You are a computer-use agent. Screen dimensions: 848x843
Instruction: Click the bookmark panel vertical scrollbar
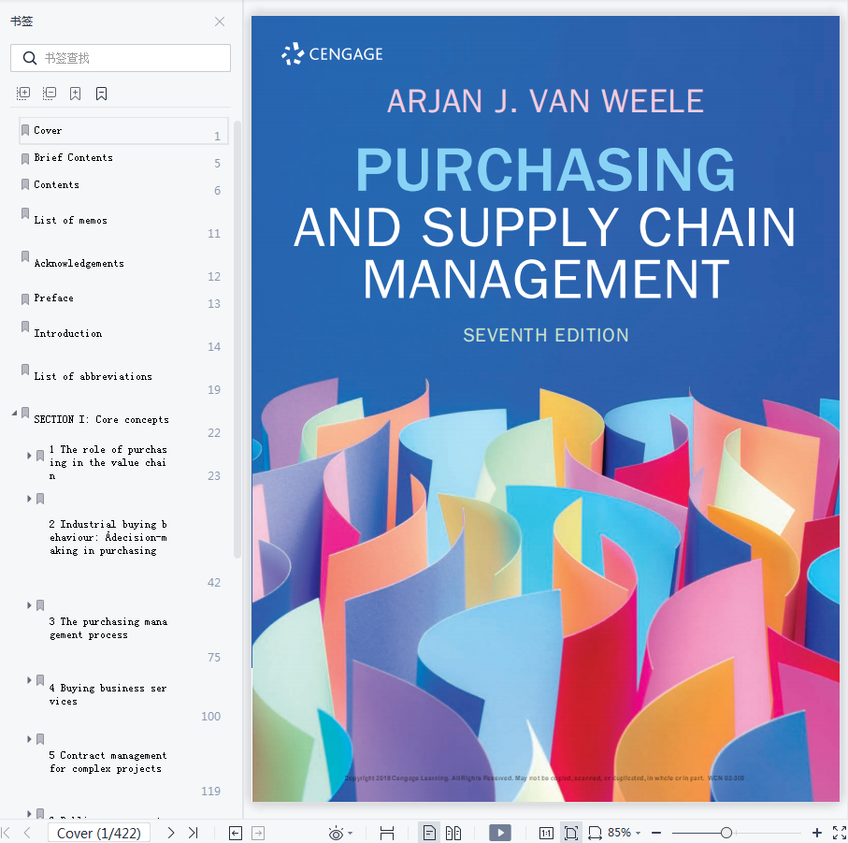click(237, 339)
